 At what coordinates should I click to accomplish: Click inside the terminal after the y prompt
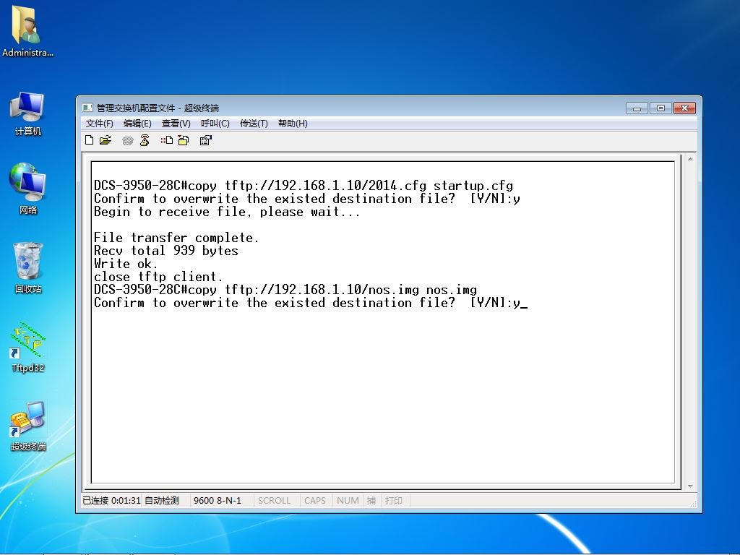click(x=525, y=303)
